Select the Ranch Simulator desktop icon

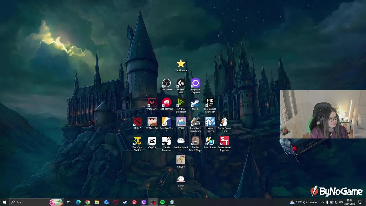click(166, 144)
